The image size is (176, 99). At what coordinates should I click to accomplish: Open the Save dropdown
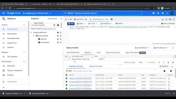coord(81,24)
